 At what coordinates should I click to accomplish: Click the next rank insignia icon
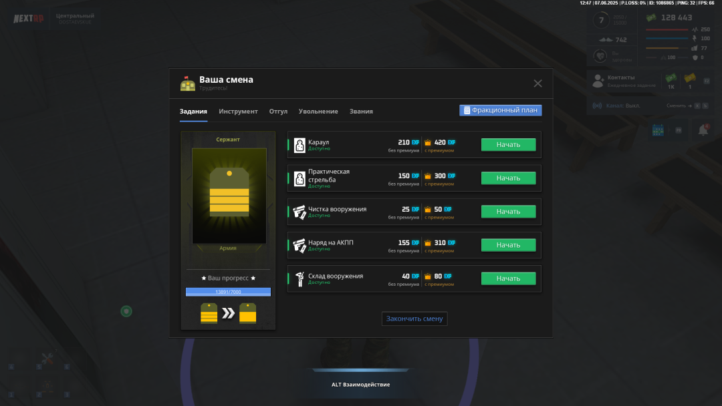[249, 313]
